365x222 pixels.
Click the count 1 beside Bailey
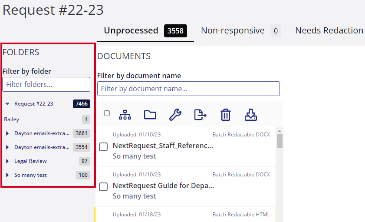coord(86,119)
